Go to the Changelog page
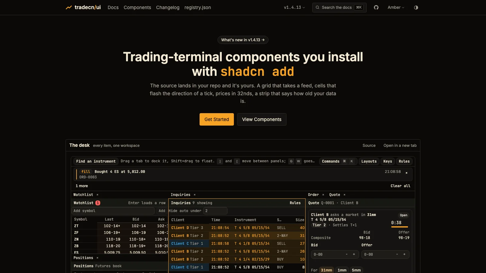The width and height of the screenshot is (486, 273). (168, 7)
